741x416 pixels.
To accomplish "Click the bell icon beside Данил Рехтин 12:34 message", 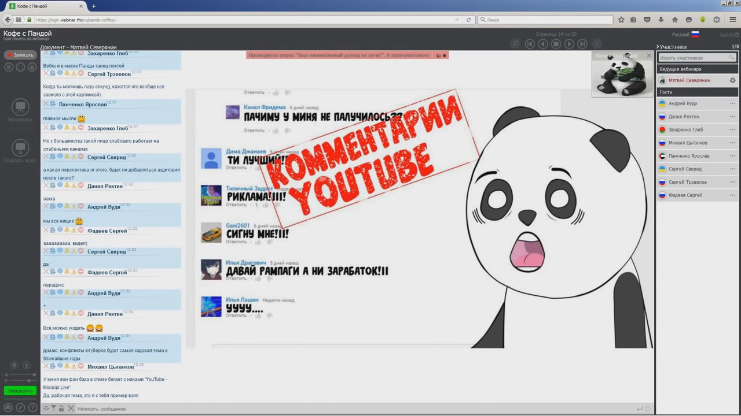I will (x=67, y=314).
